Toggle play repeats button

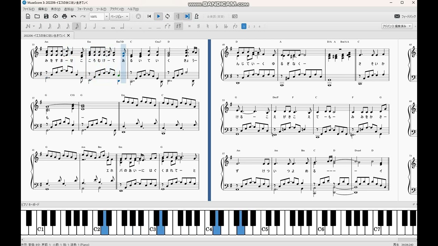(x=178, y=16)
